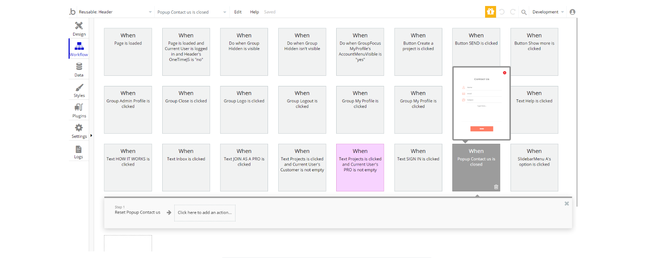Open the Logs tab in sidebar
The height and width of the screenshot is (258, 647).
78,152
